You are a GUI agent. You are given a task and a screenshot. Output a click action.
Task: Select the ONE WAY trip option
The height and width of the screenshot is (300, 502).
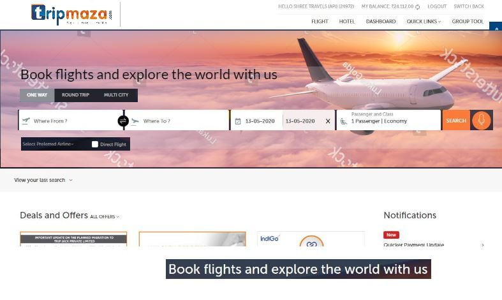click(37, 95)
